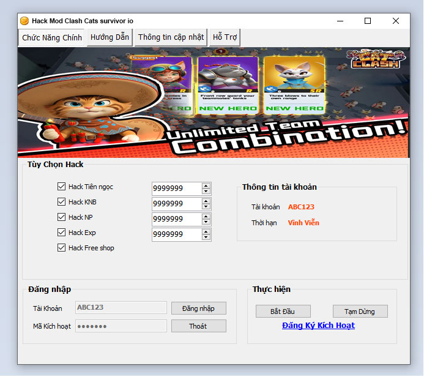Viewport: 424px width, 377px height.
Task: Click the Vĩnh Viễn expiry text
Action: click(303, 223)
